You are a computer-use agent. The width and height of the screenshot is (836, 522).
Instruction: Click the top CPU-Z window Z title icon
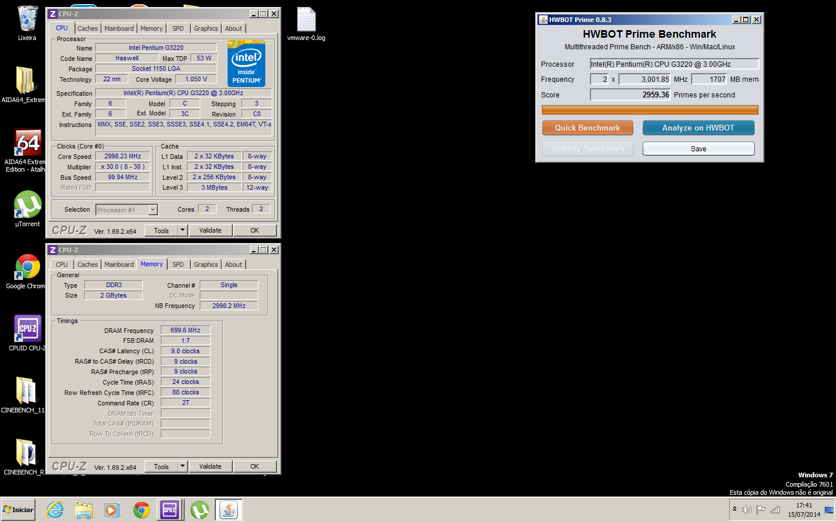tap(53, 14)
